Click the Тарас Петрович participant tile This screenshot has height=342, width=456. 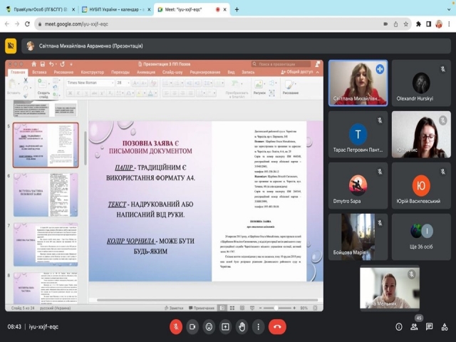(x=358, y=135)
